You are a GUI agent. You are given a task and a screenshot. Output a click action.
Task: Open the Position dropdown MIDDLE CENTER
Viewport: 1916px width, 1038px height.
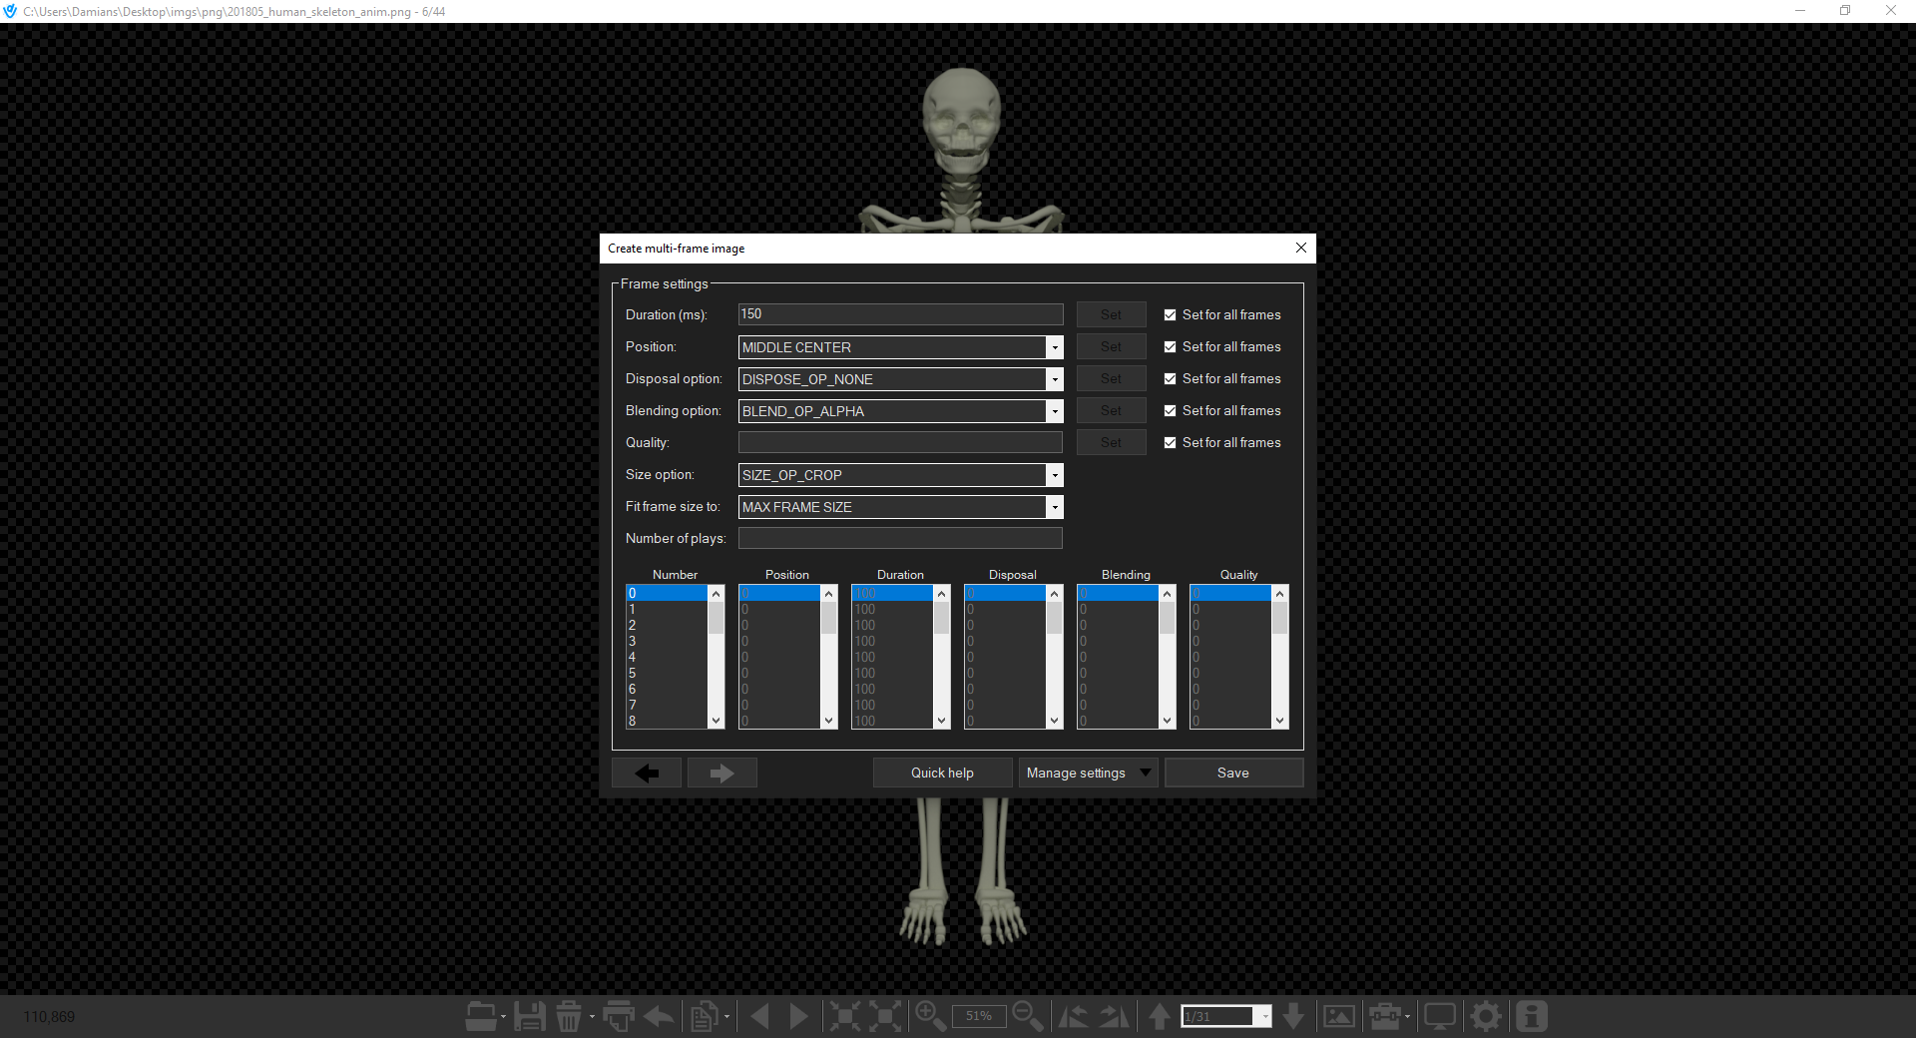tap(900, 347)
